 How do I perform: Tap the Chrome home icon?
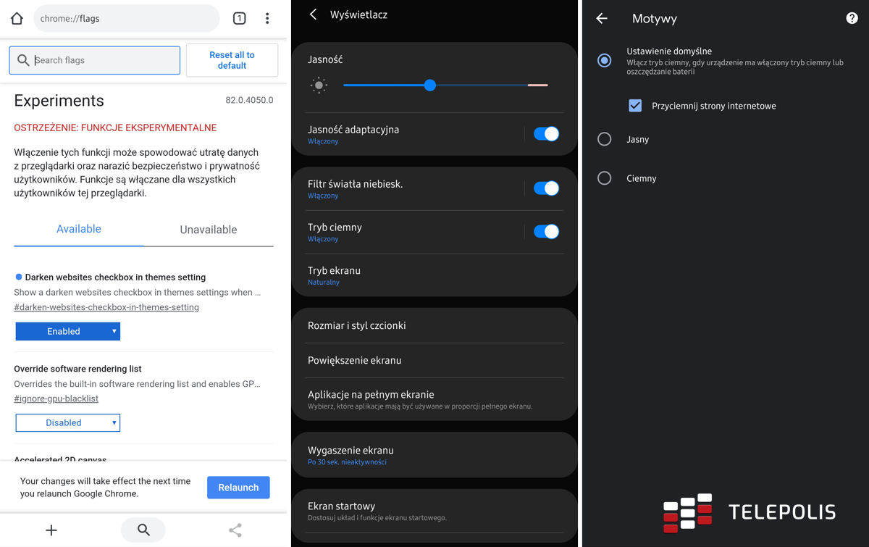pos(17,19)
